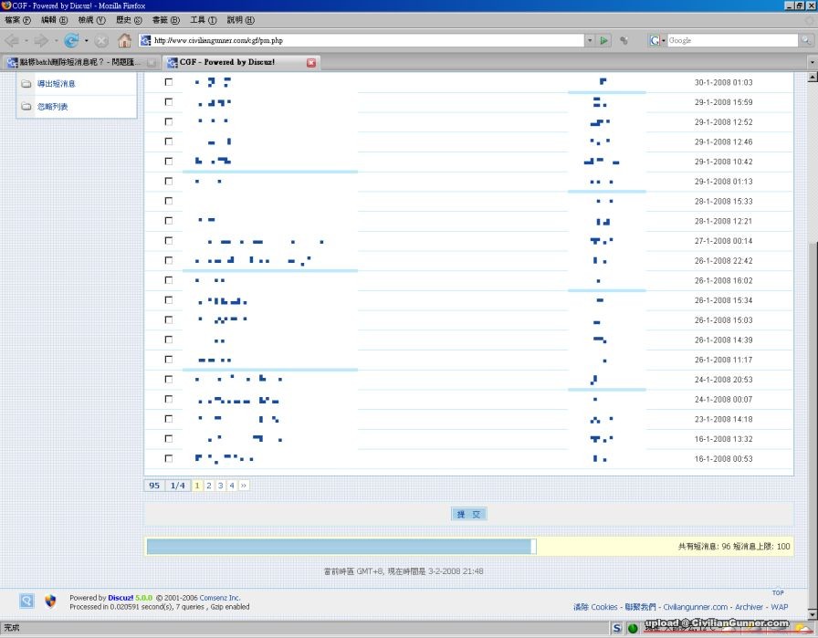Click the Firefox Home toolbar icon
818x638 pixels.
[x=124, y=40]
